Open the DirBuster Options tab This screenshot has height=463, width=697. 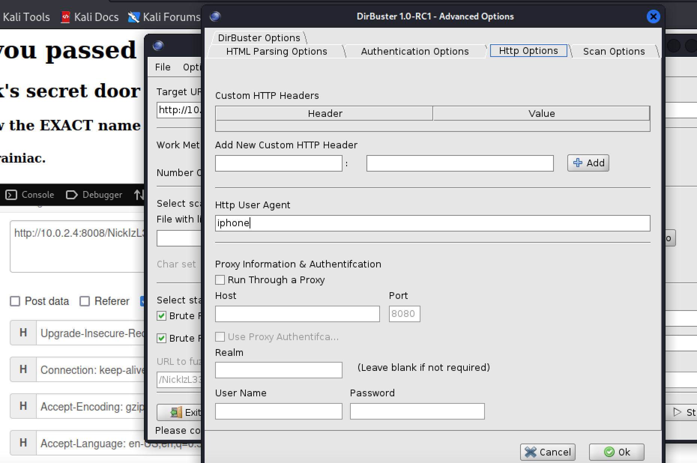[259, 38]
